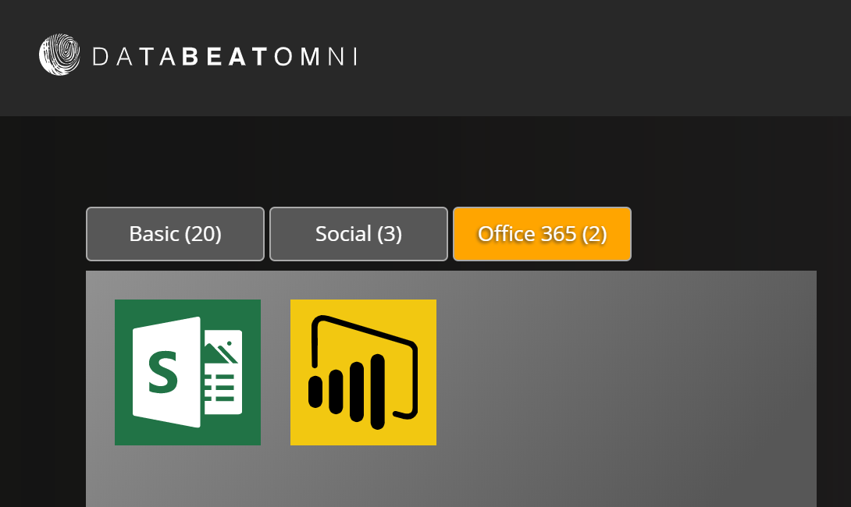
Task: Select the Microsoft Sway app icon
Action: [x=187, y=372]
